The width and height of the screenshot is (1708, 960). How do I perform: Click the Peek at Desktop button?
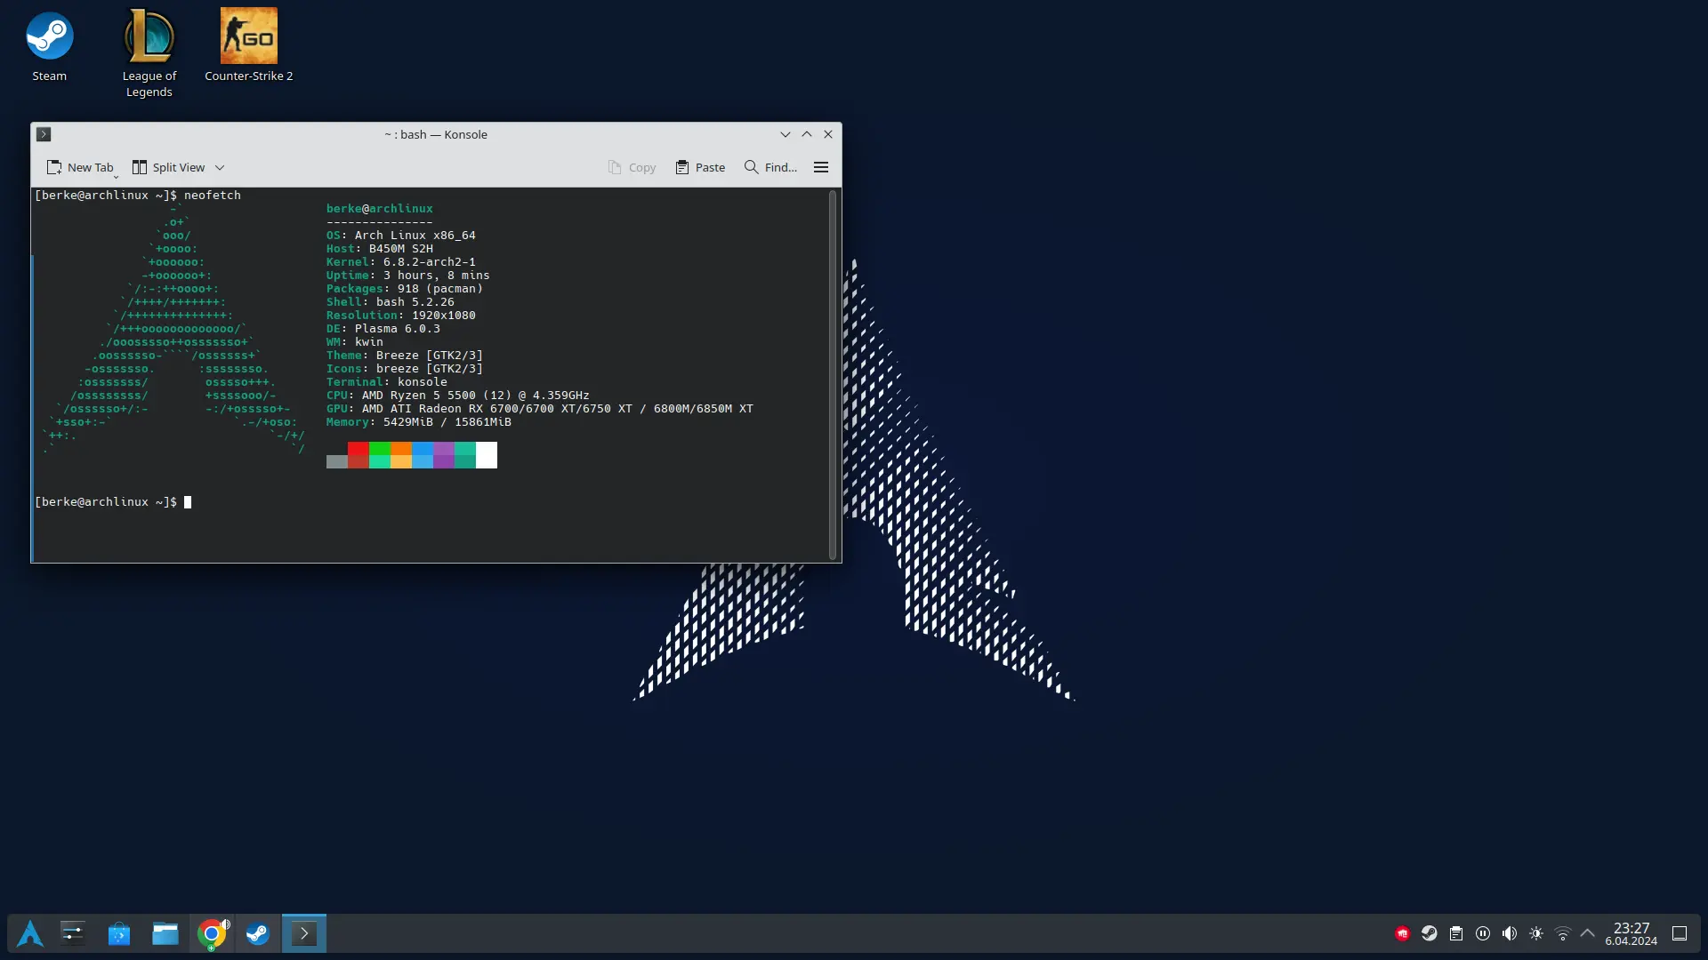click(1680, 933)
